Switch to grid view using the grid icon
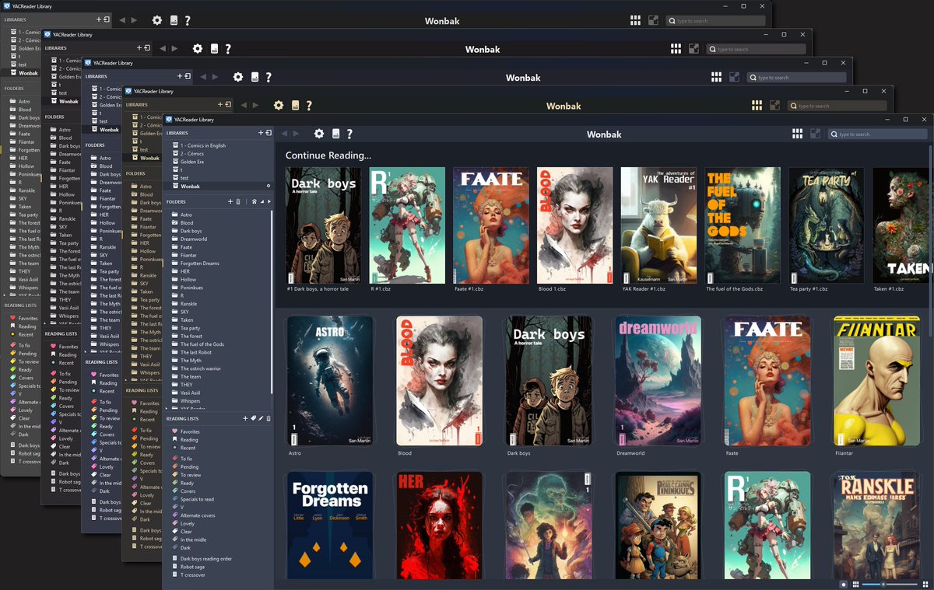Viewport: 934px width, 590px height. click(797, 133)
